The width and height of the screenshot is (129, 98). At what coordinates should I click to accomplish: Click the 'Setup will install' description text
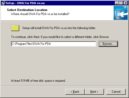(x=59, y=28)
